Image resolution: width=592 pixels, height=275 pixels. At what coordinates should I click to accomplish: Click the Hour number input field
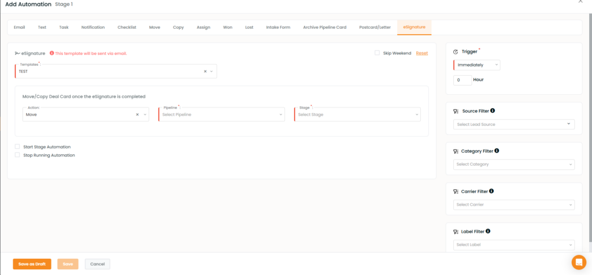462,80
